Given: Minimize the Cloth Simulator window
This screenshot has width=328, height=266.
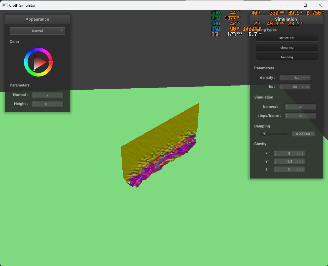Looking at the screenshot, I should (x=290, y=5).
